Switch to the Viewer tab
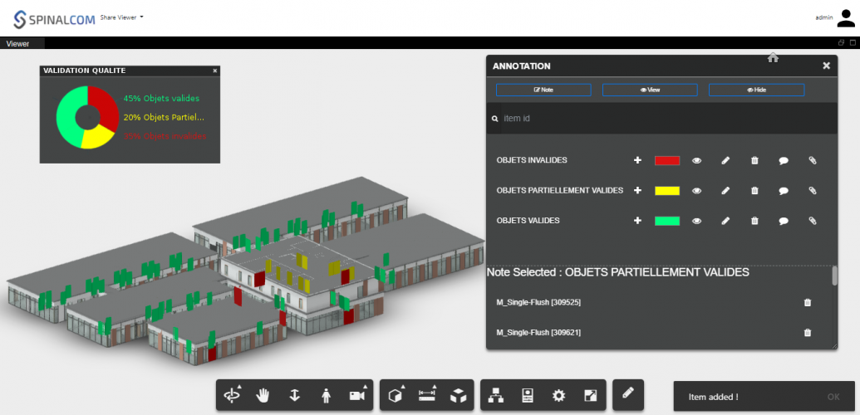This screenshot has width=860, height=415. click(18, 44)
